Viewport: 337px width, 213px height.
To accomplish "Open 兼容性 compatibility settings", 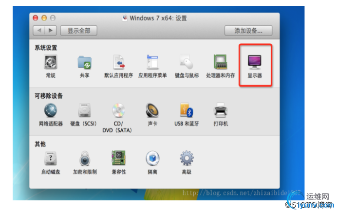I will tap(119, 158).
